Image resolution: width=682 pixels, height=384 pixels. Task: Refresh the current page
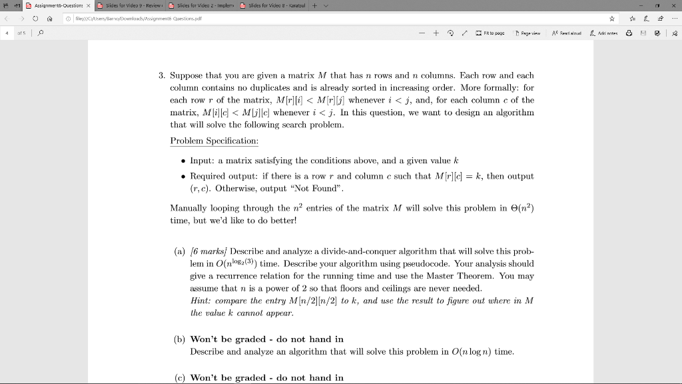pos(35,19)
